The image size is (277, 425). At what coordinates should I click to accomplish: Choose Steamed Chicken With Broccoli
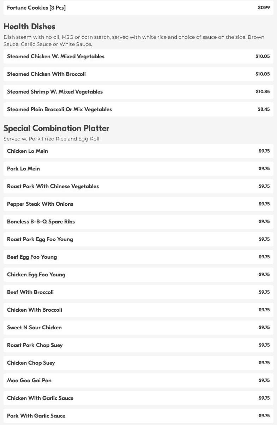(46, 74)
